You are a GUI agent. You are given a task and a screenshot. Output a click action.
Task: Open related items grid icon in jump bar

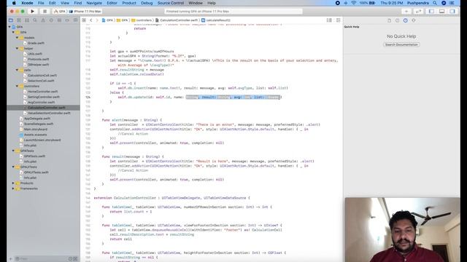coord(84,20)
